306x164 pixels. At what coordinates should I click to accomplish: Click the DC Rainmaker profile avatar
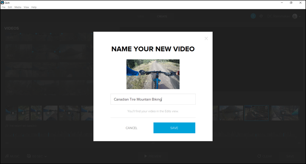295,16
